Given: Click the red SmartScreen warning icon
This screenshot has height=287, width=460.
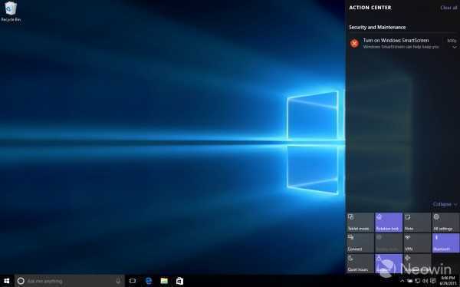Looking at the screenshot, I should pos(354,43).
